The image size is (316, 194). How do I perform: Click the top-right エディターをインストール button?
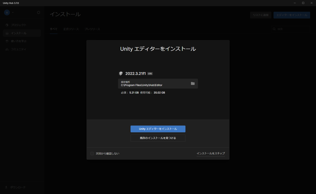click(x=292, y=15)
